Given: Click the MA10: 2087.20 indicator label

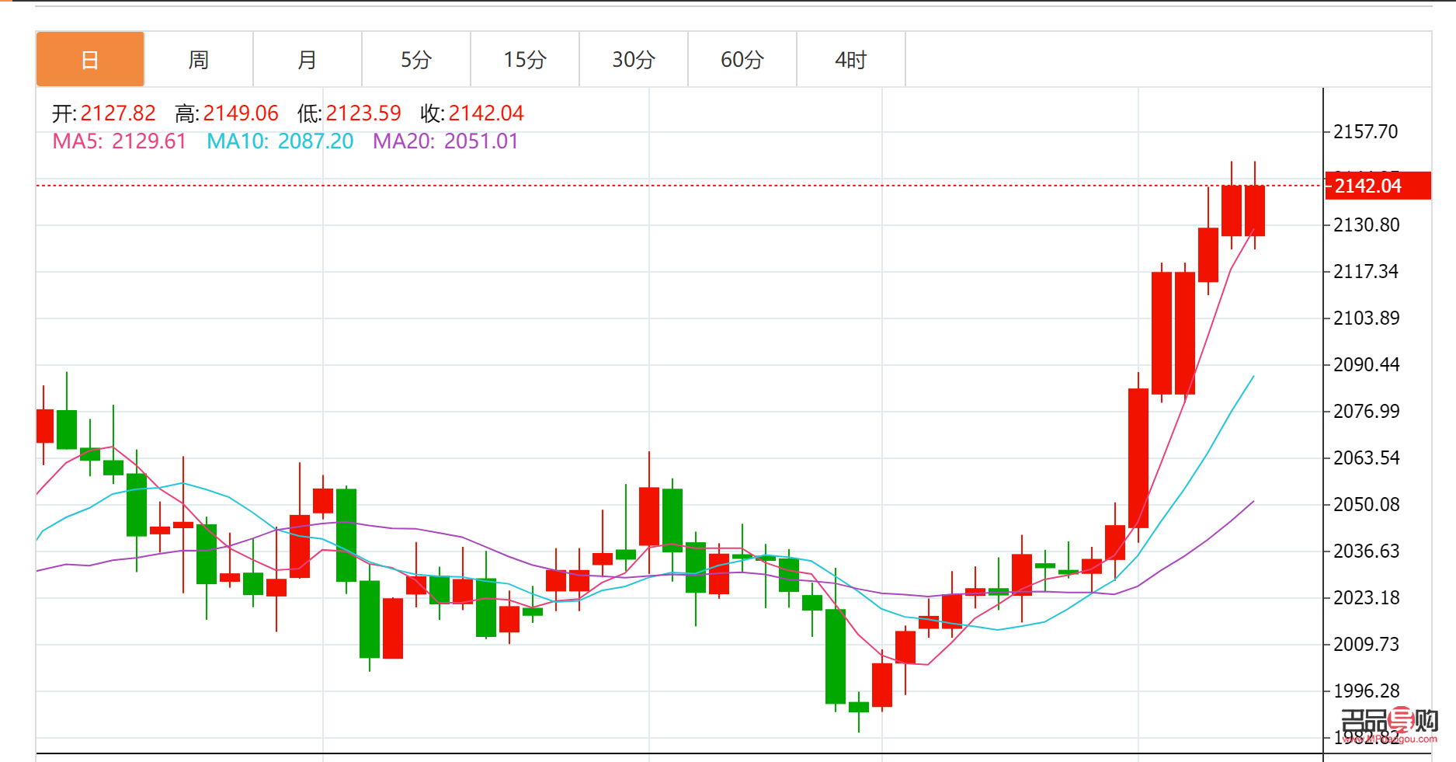Looking at the screenshot, I should pyautogui.click(x=280, y=141).
